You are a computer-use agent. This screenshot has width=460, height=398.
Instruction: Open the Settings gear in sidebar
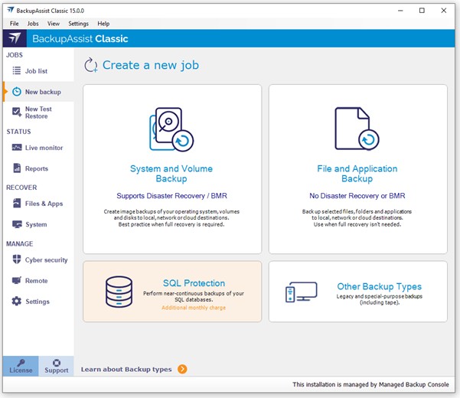tap(17, 302)
